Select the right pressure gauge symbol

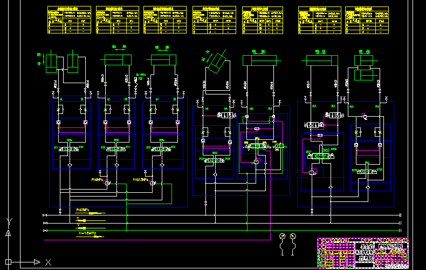click(x=293, y=237)
